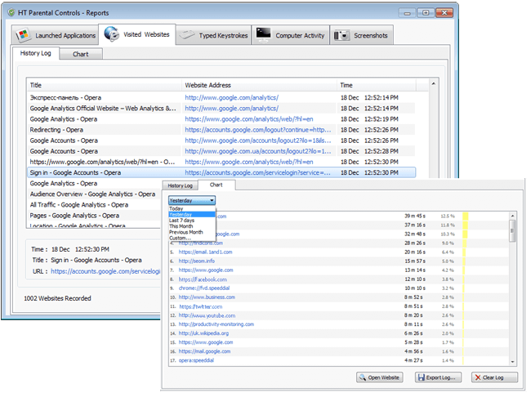Open the accounts.google.com/logout link for Redirecting row
The width and height of the screenshot is (531, 397).
pos(258,130)
